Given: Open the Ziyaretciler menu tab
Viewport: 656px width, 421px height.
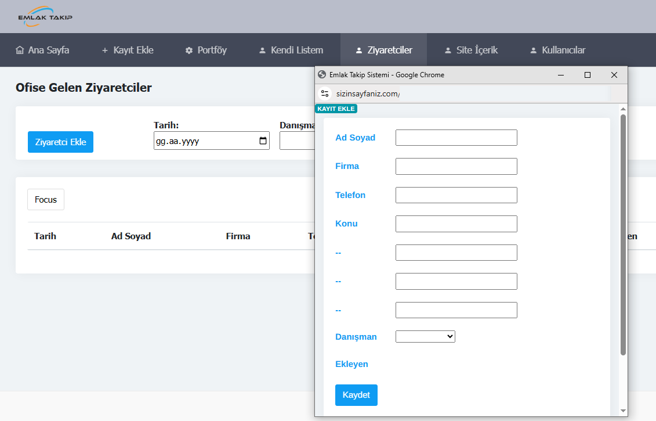Looking at the screenshot, I should [383, 50].
